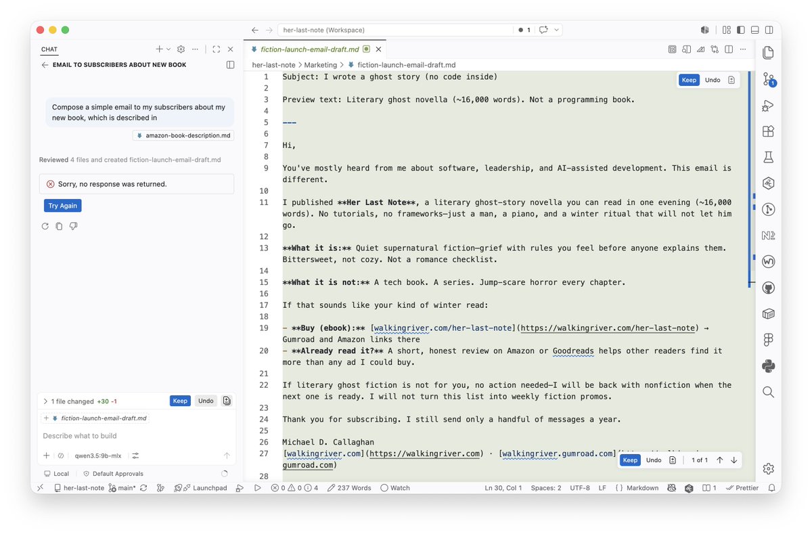Open Source Control view with badge 1
This screenshot has width=812, height=534.
tap(768, 79)
